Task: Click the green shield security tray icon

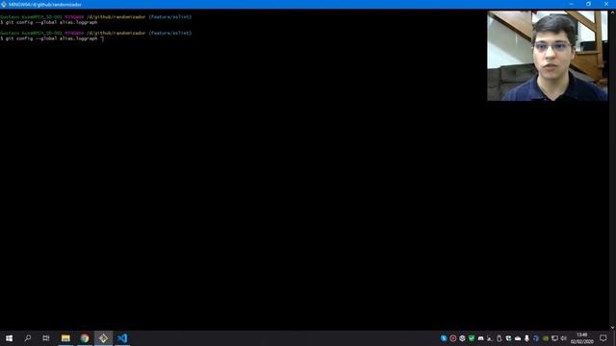Action: pyautogui.click(x=472, y=338)
